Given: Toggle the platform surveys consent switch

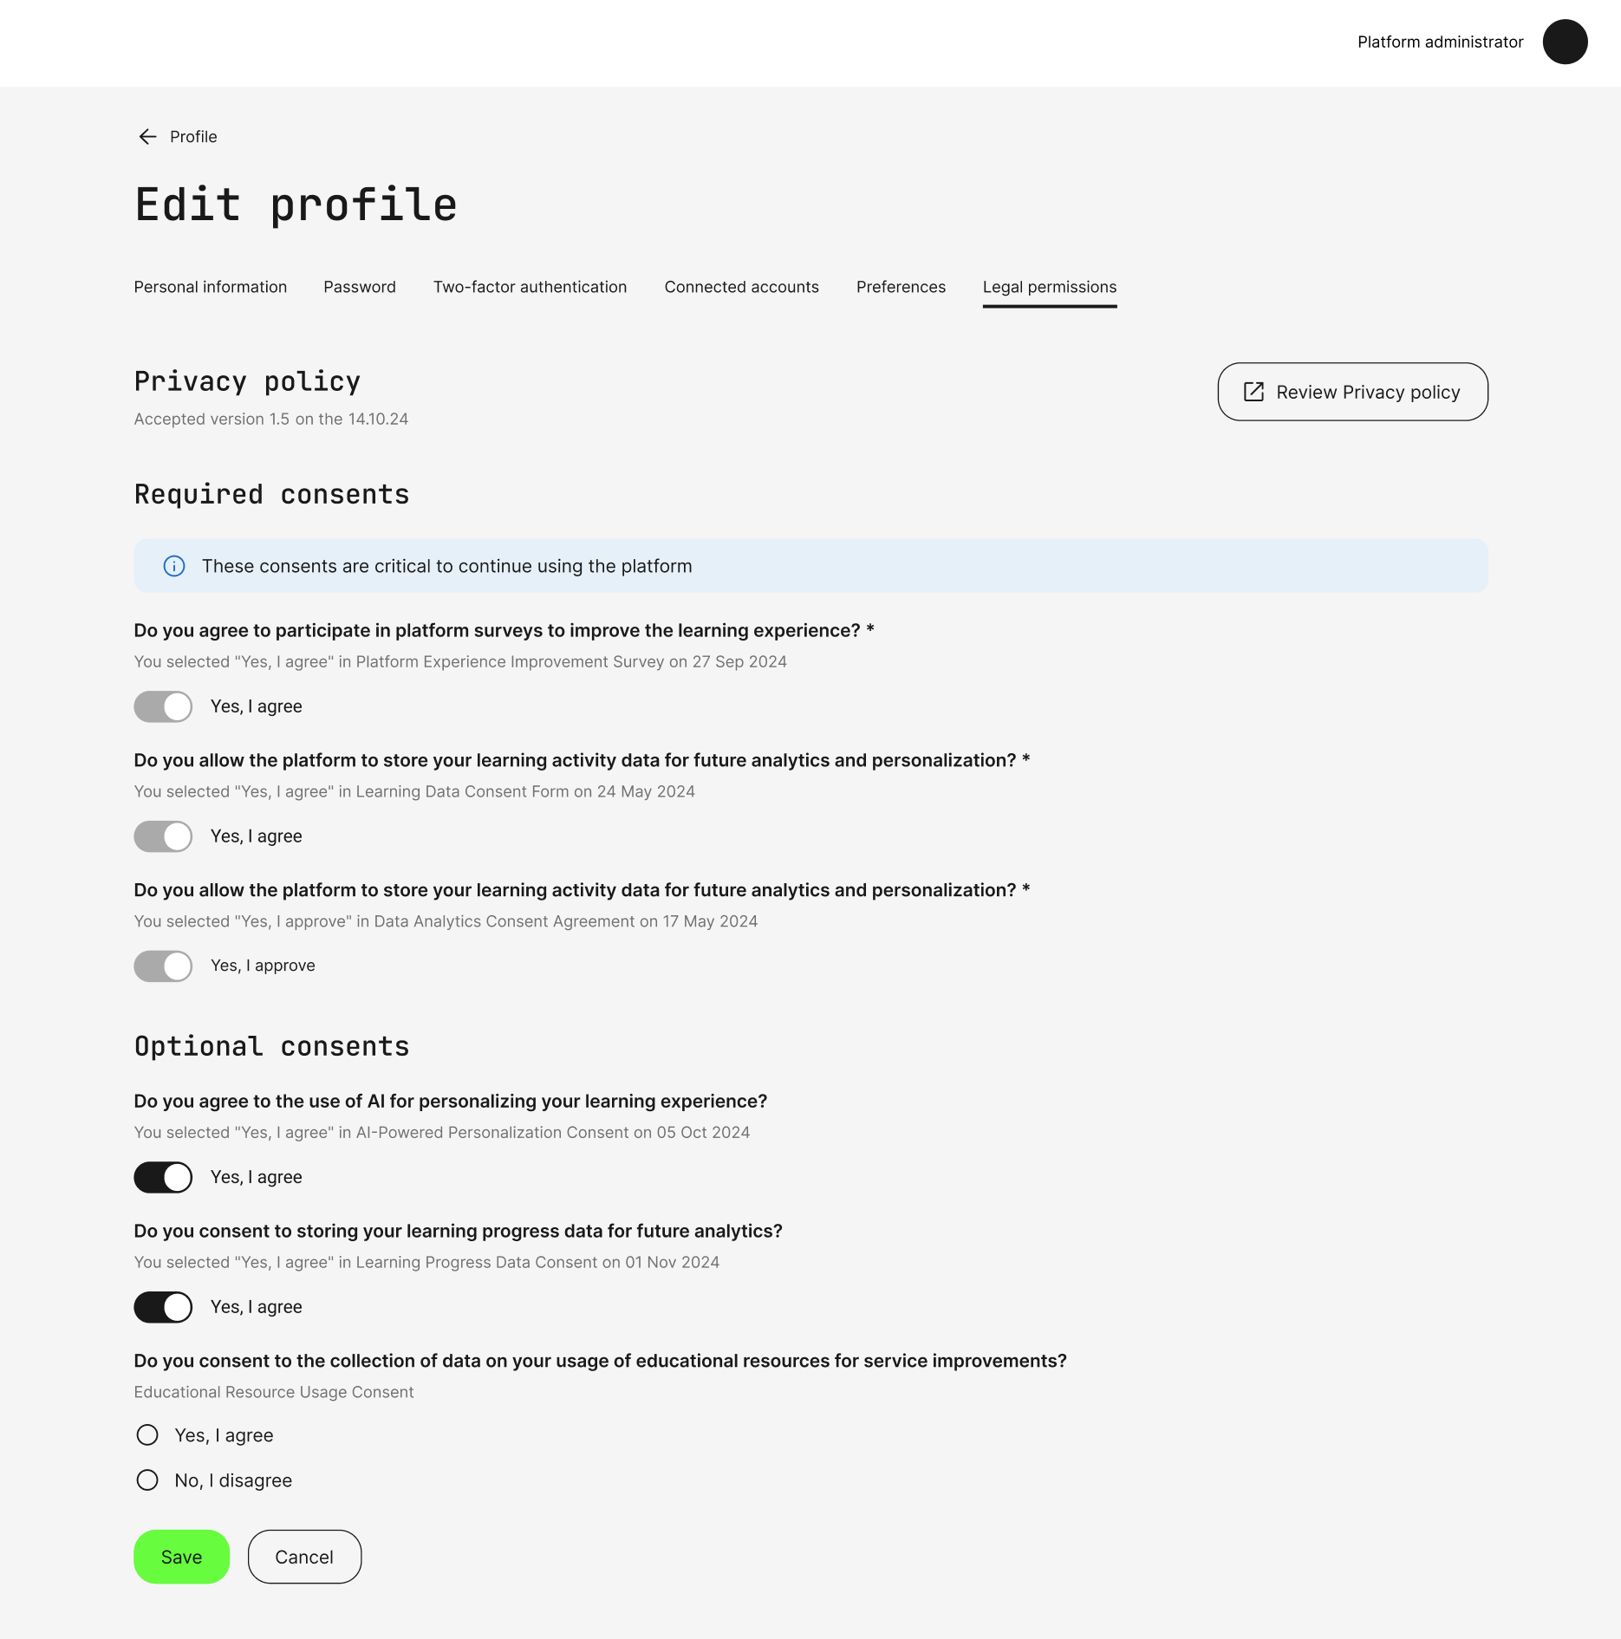Looking at the screenshot, I should [163, 706].
